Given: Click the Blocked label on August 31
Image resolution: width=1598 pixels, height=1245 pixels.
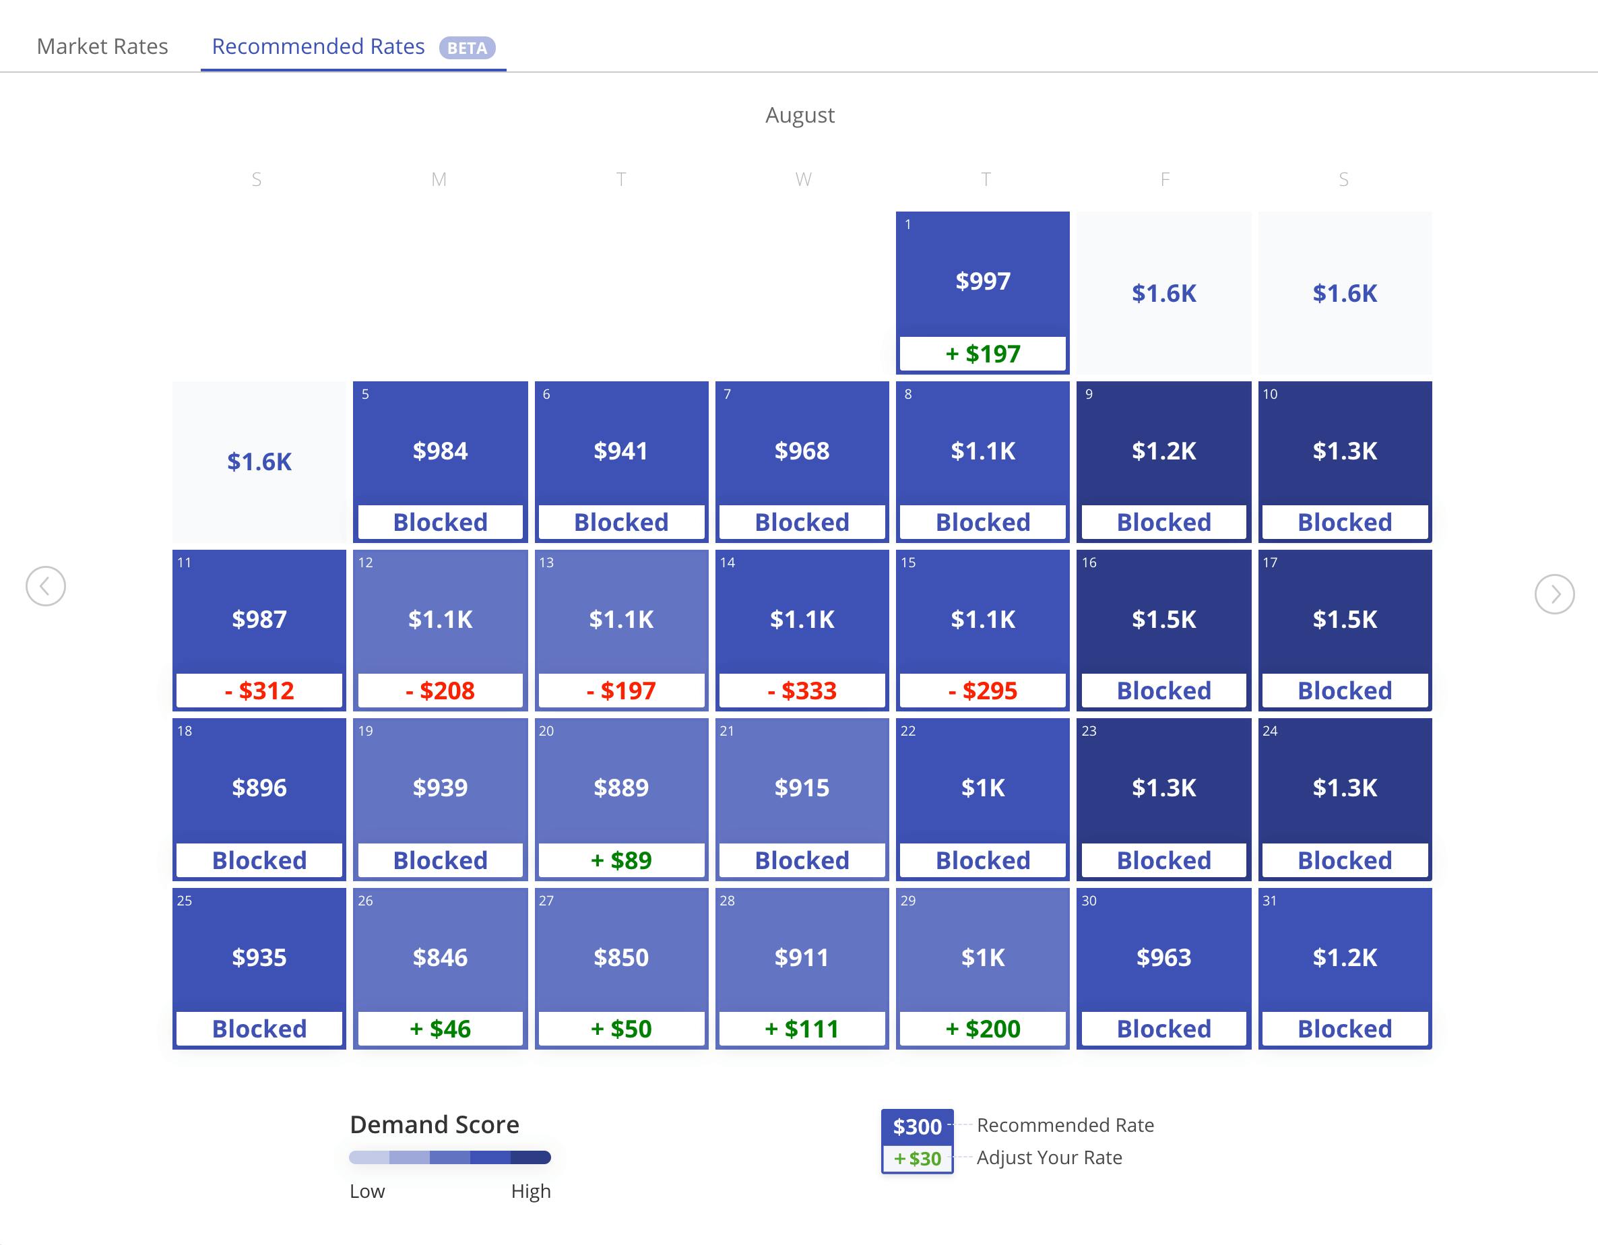Looking at the screenshot, I should (1344, 1029).
